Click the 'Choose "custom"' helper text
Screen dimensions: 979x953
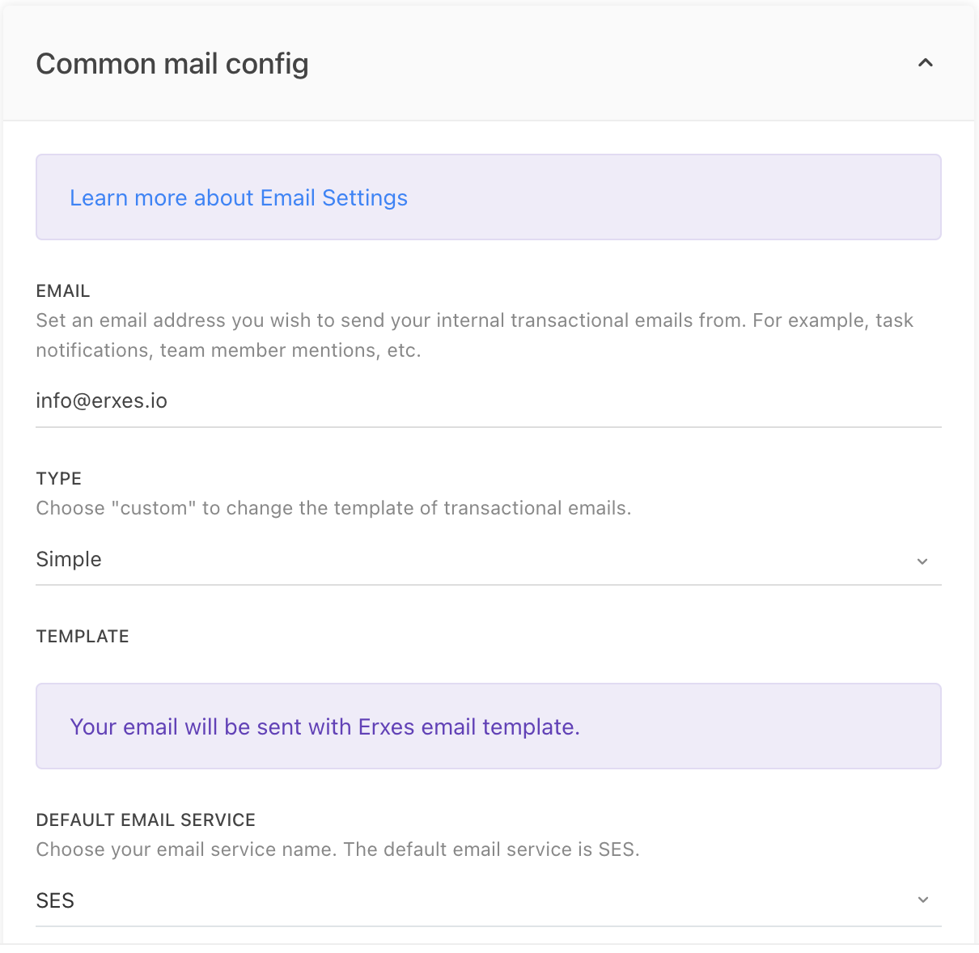point(333,509)
